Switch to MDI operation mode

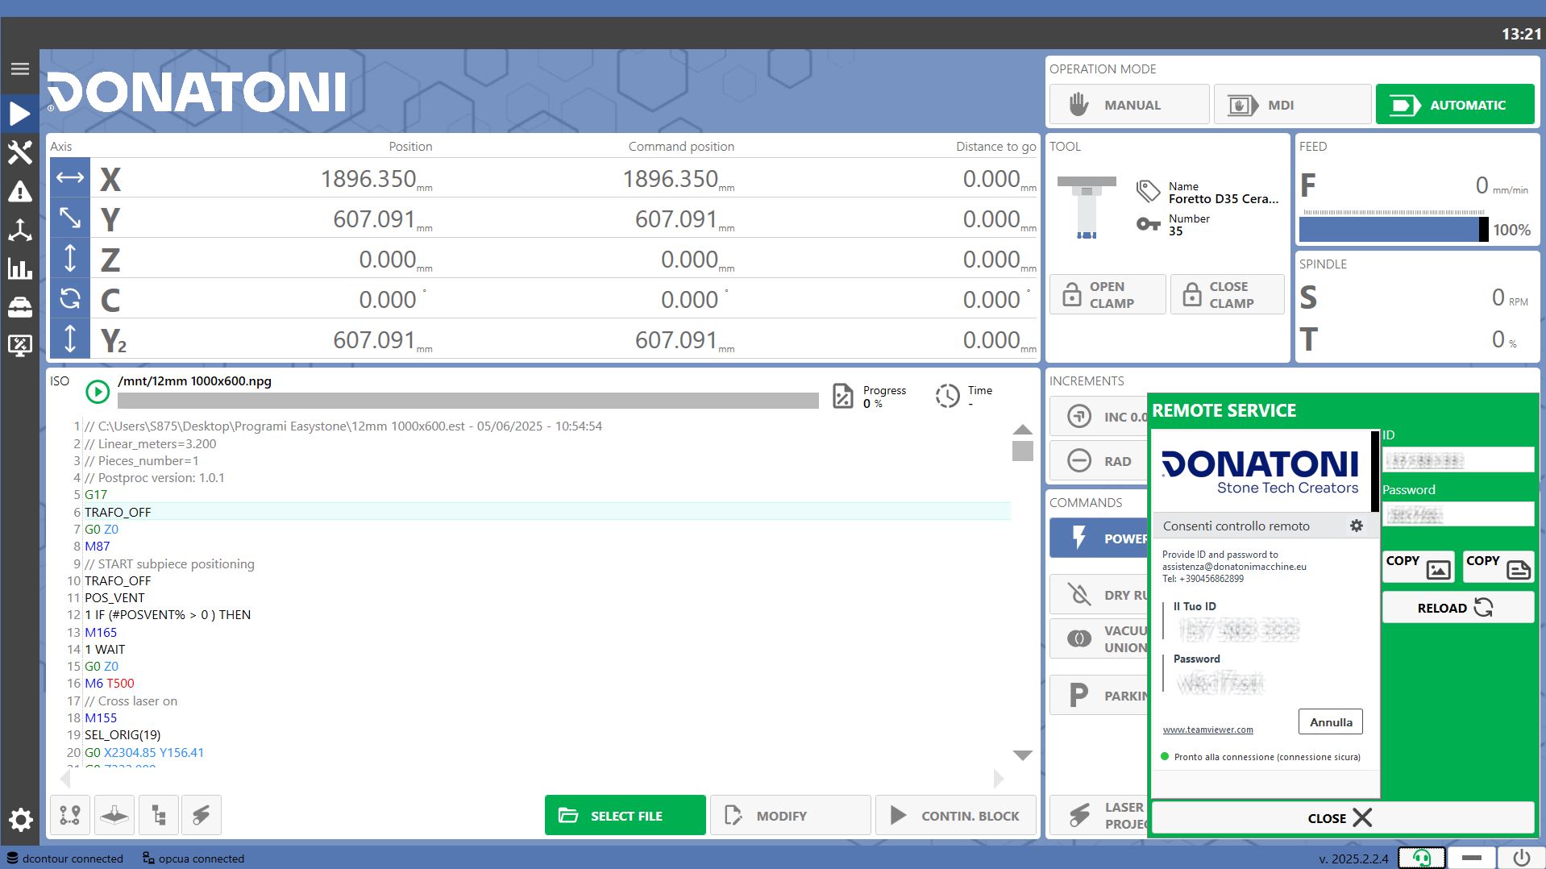coord(1292,105)
